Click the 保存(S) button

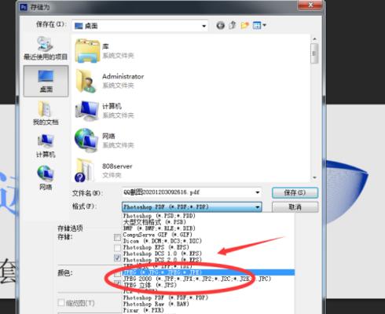pos(295,193)
